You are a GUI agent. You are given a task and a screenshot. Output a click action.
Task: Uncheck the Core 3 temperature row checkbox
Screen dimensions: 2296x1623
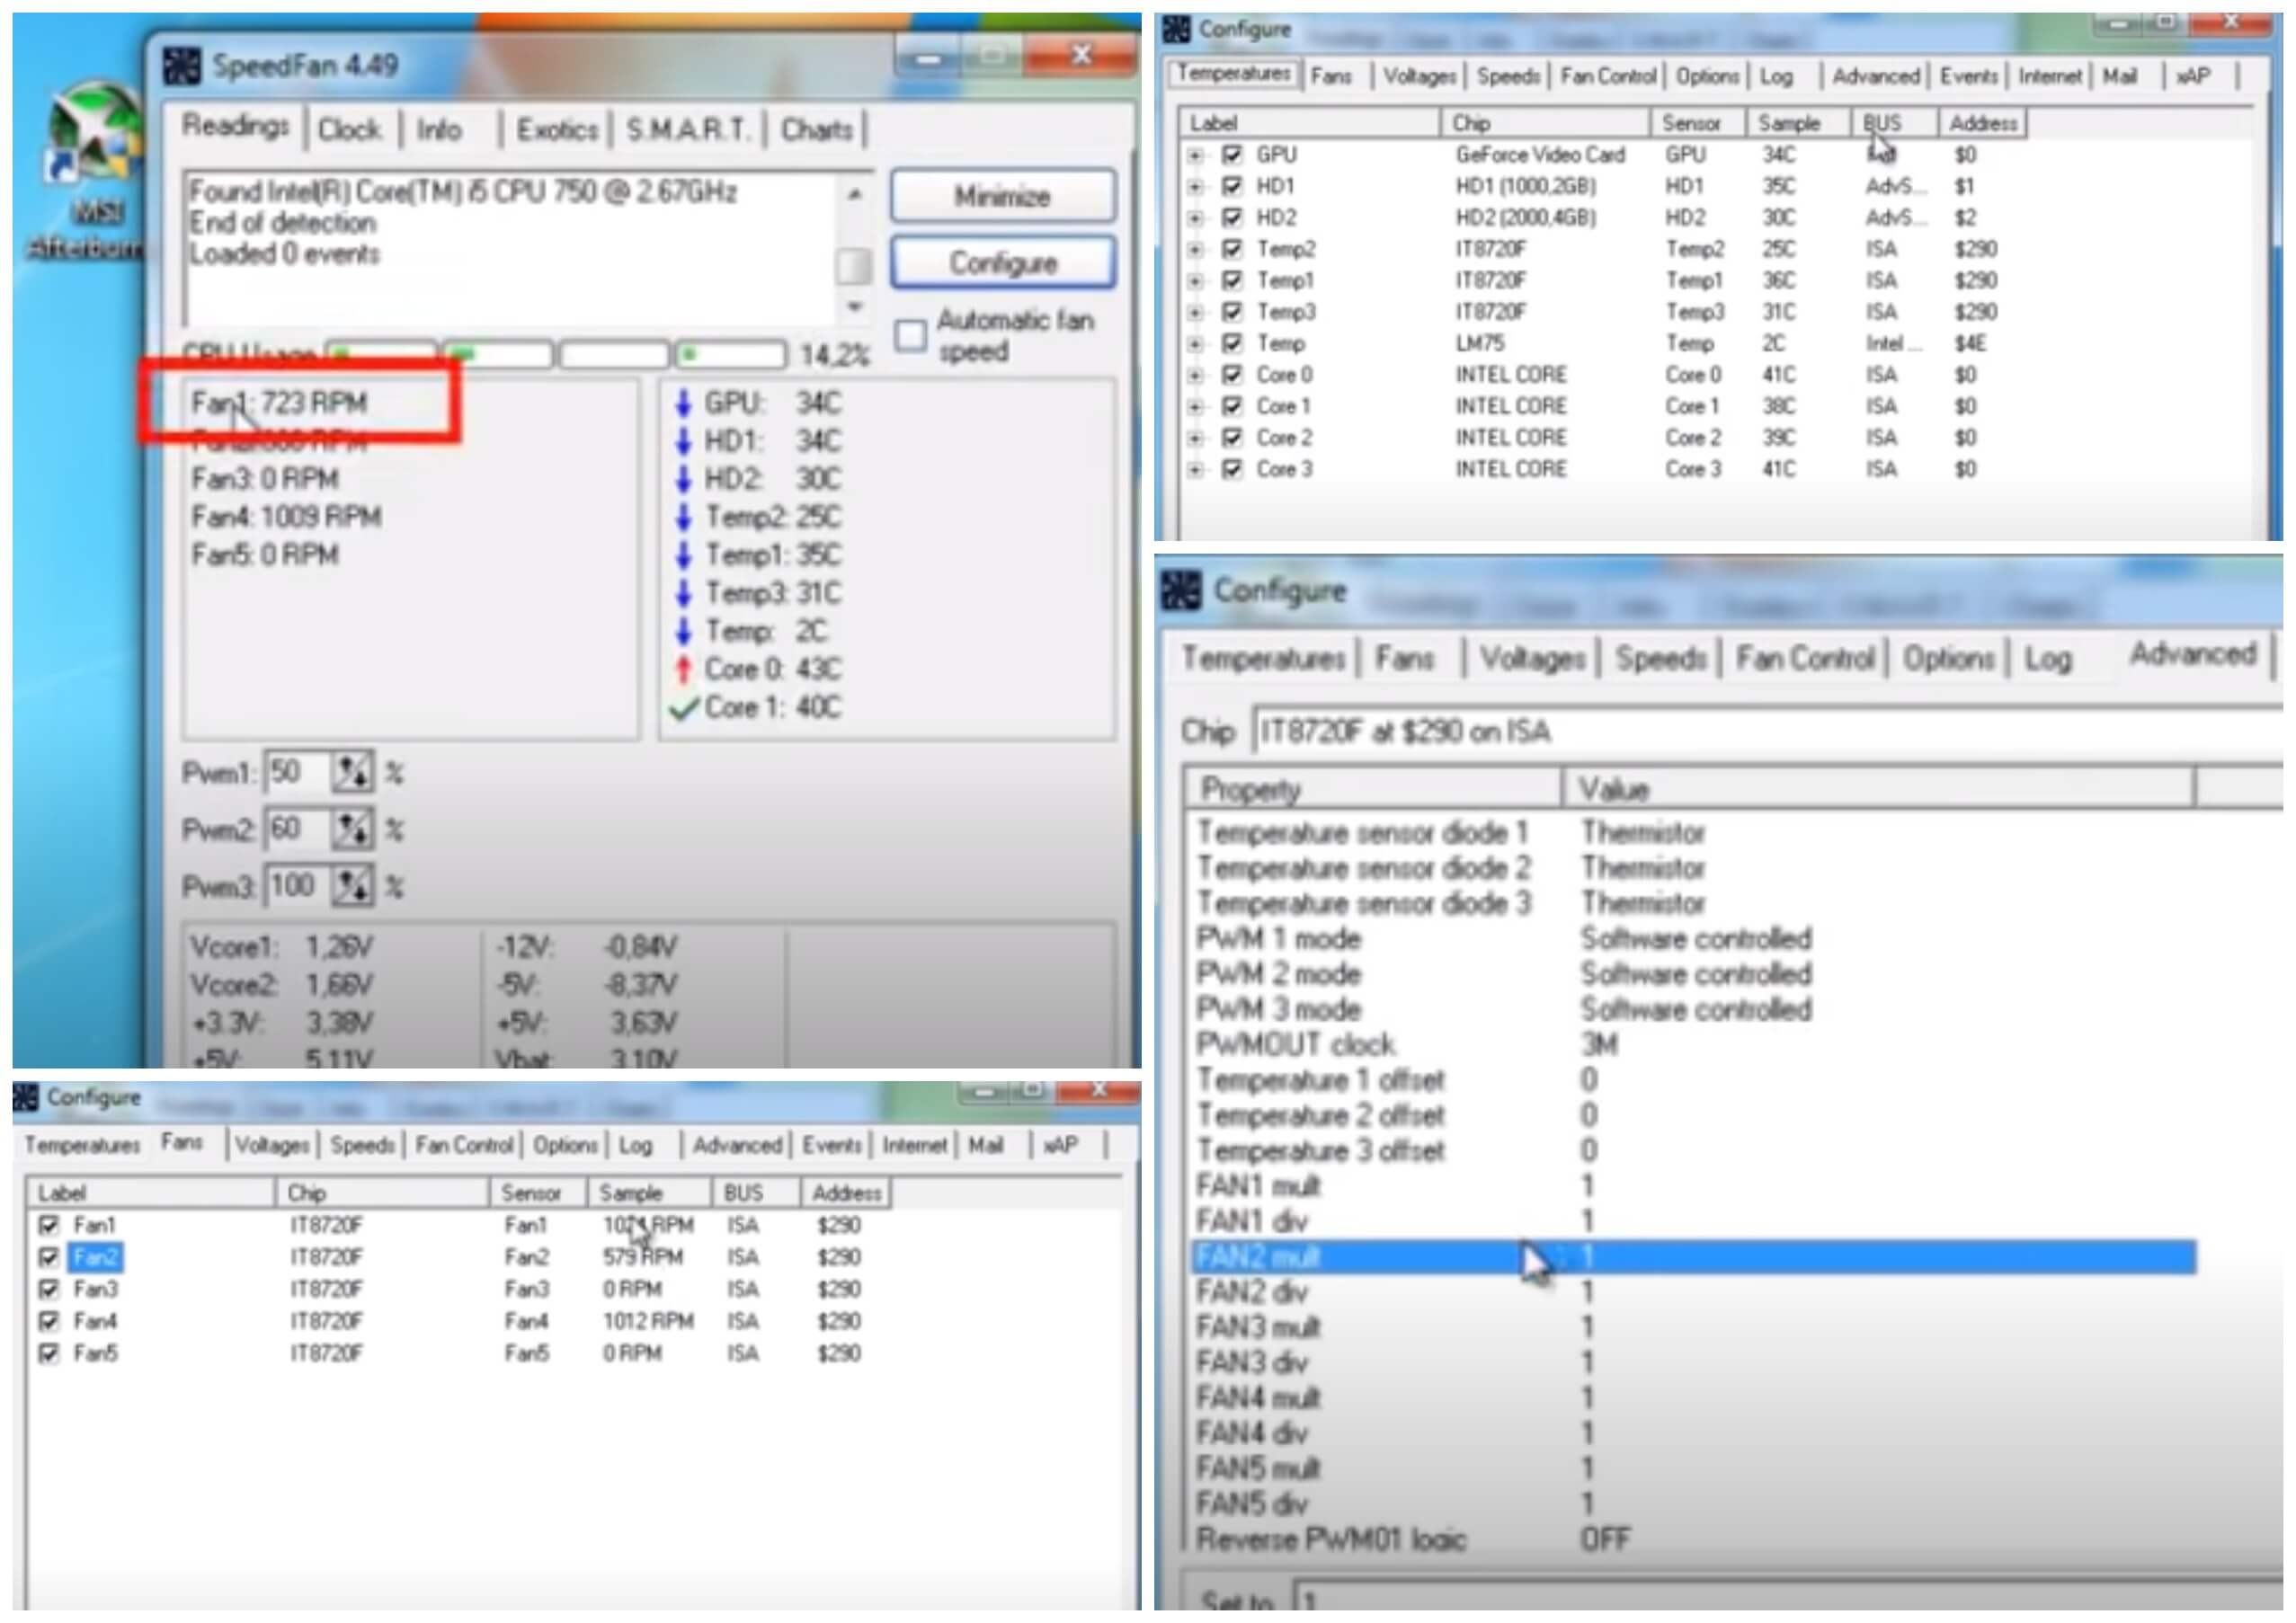[x=1232, y=469]
